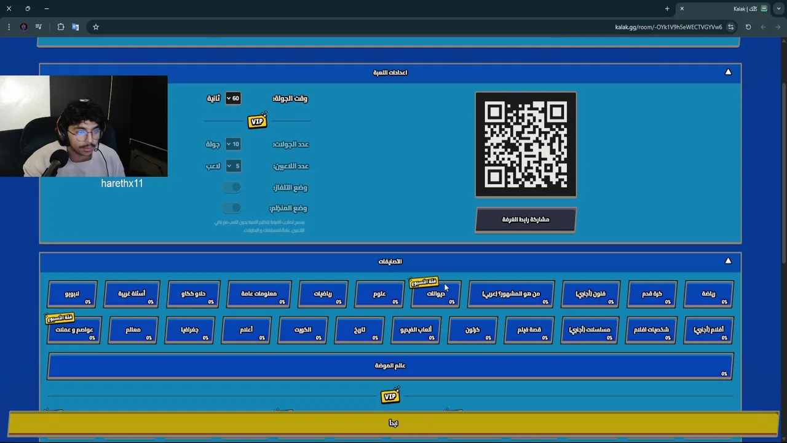Select the wide عالم الموضة category

click(x=390, y=366)
